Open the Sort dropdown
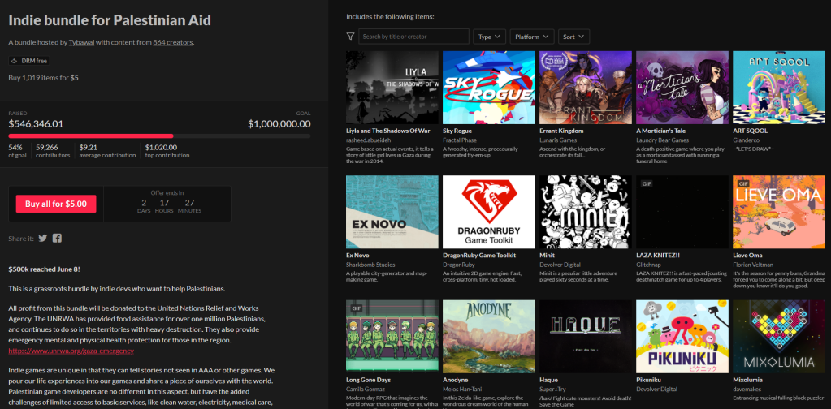 tap(573, 37)
